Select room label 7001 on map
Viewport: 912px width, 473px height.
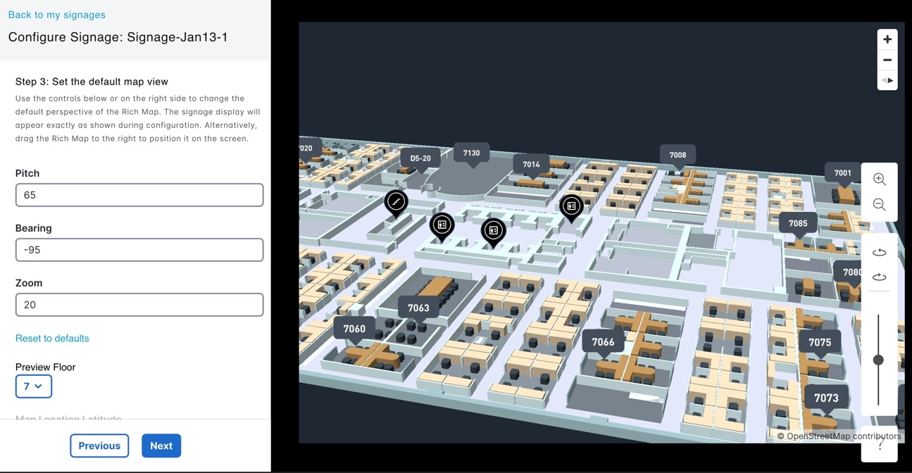coord(842,172)
